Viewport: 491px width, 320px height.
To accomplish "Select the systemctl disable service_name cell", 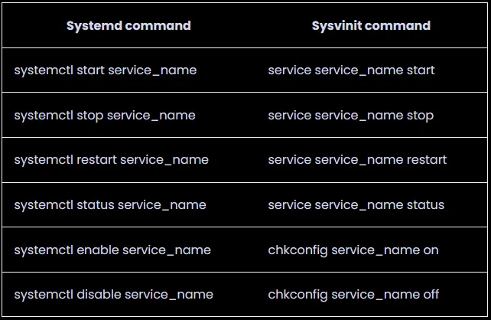I will click(114, 295).
